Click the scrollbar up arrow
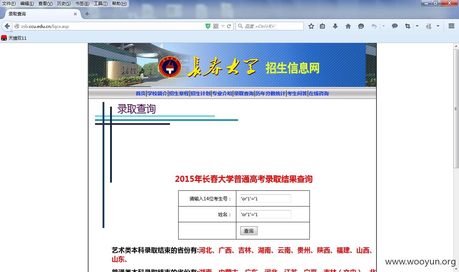This screenshot has height=272, width=459. tap(456, 46)
